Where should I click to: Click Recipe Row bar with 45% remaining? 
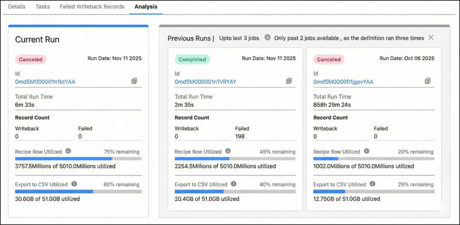coord(235,159)
